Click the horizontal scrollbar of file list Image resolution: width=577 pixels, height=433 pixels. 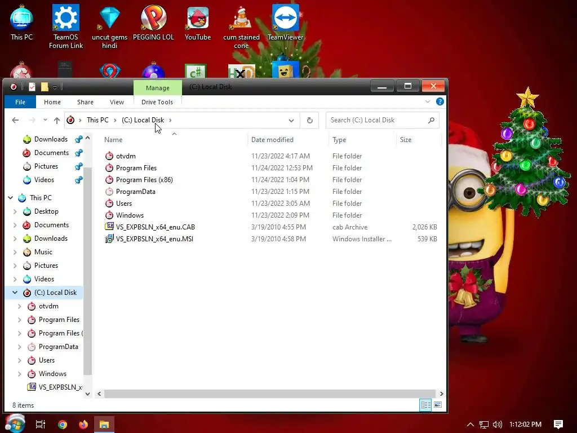coord(270,394)
